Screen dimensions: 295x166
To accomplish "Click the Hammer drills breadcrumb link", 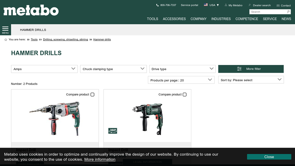I will click(102, 39).
